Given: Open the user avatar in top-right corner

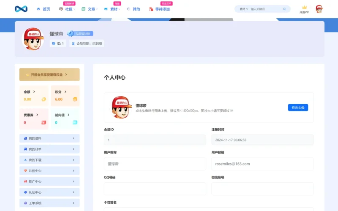Looking at the screenshot, I should [319, 9].
